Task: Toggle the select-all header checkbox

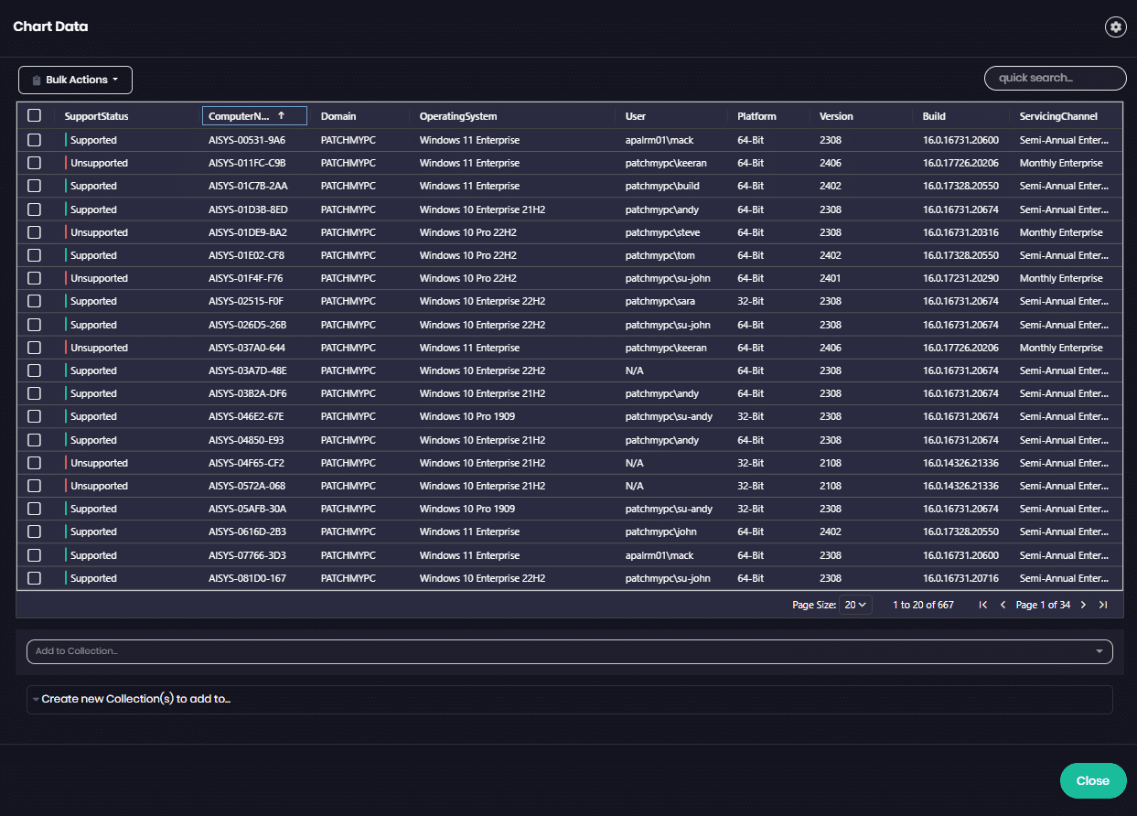Action: (x=35, y=116)
